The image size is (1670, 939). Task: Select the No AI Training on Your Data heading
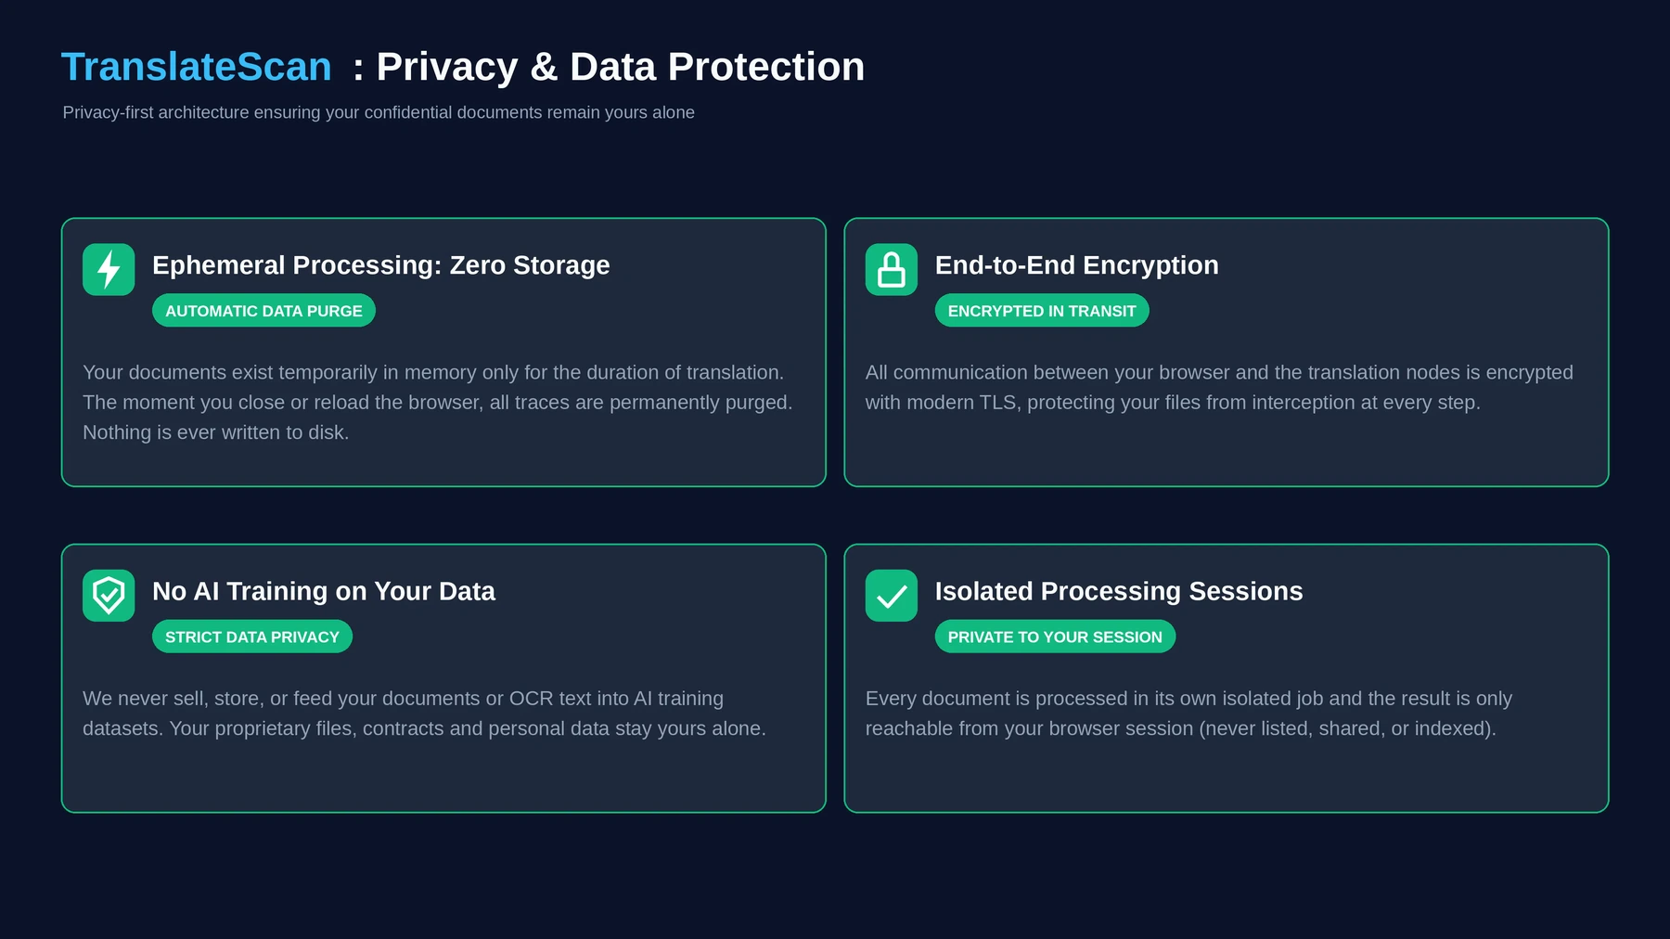pyautogui.click(x=324, y=591)
